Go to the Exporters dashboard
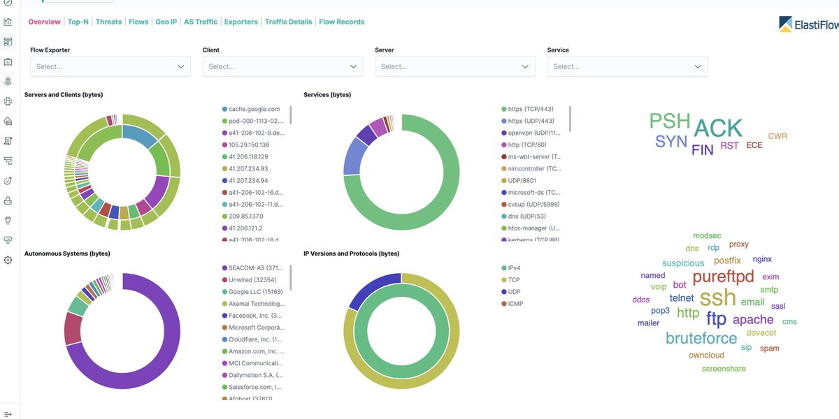 pos(241,22)
